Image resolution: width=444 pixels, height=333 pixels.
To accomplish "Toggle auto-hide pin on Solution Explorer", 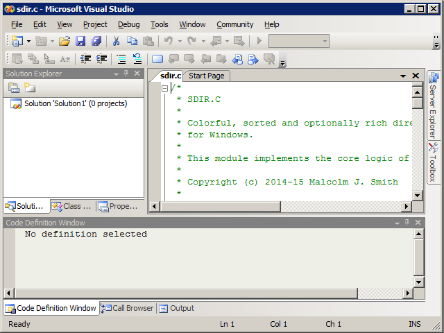I will click(x=126, y=74).
